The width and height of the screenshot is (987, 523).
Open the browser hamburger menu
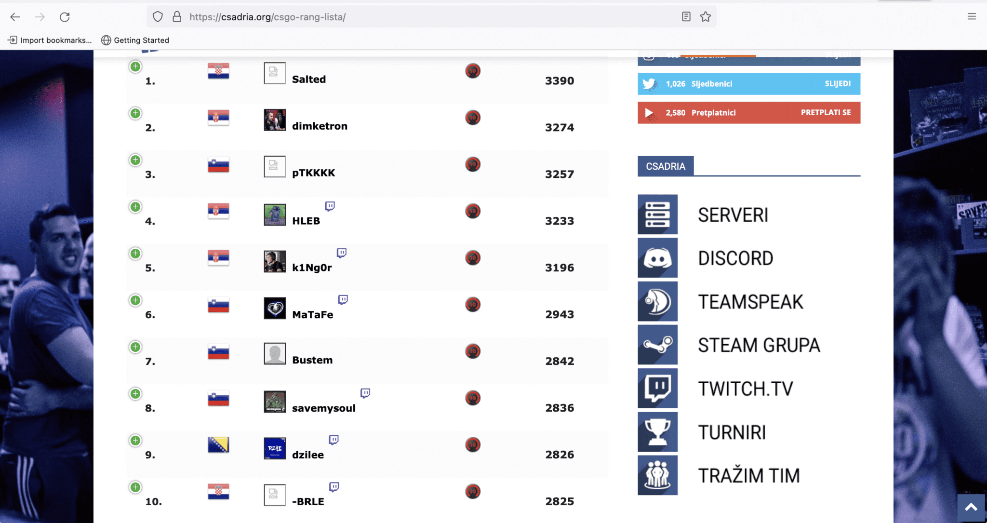tap(972, 17)
